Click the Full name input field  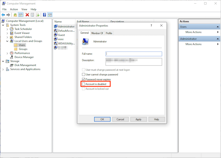[134, 54]
